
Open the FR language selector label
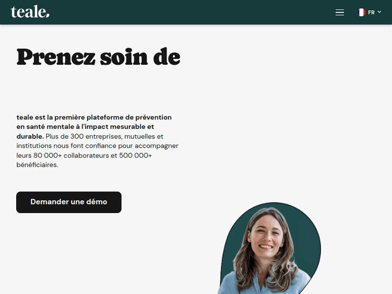click(x=371, y=13)
